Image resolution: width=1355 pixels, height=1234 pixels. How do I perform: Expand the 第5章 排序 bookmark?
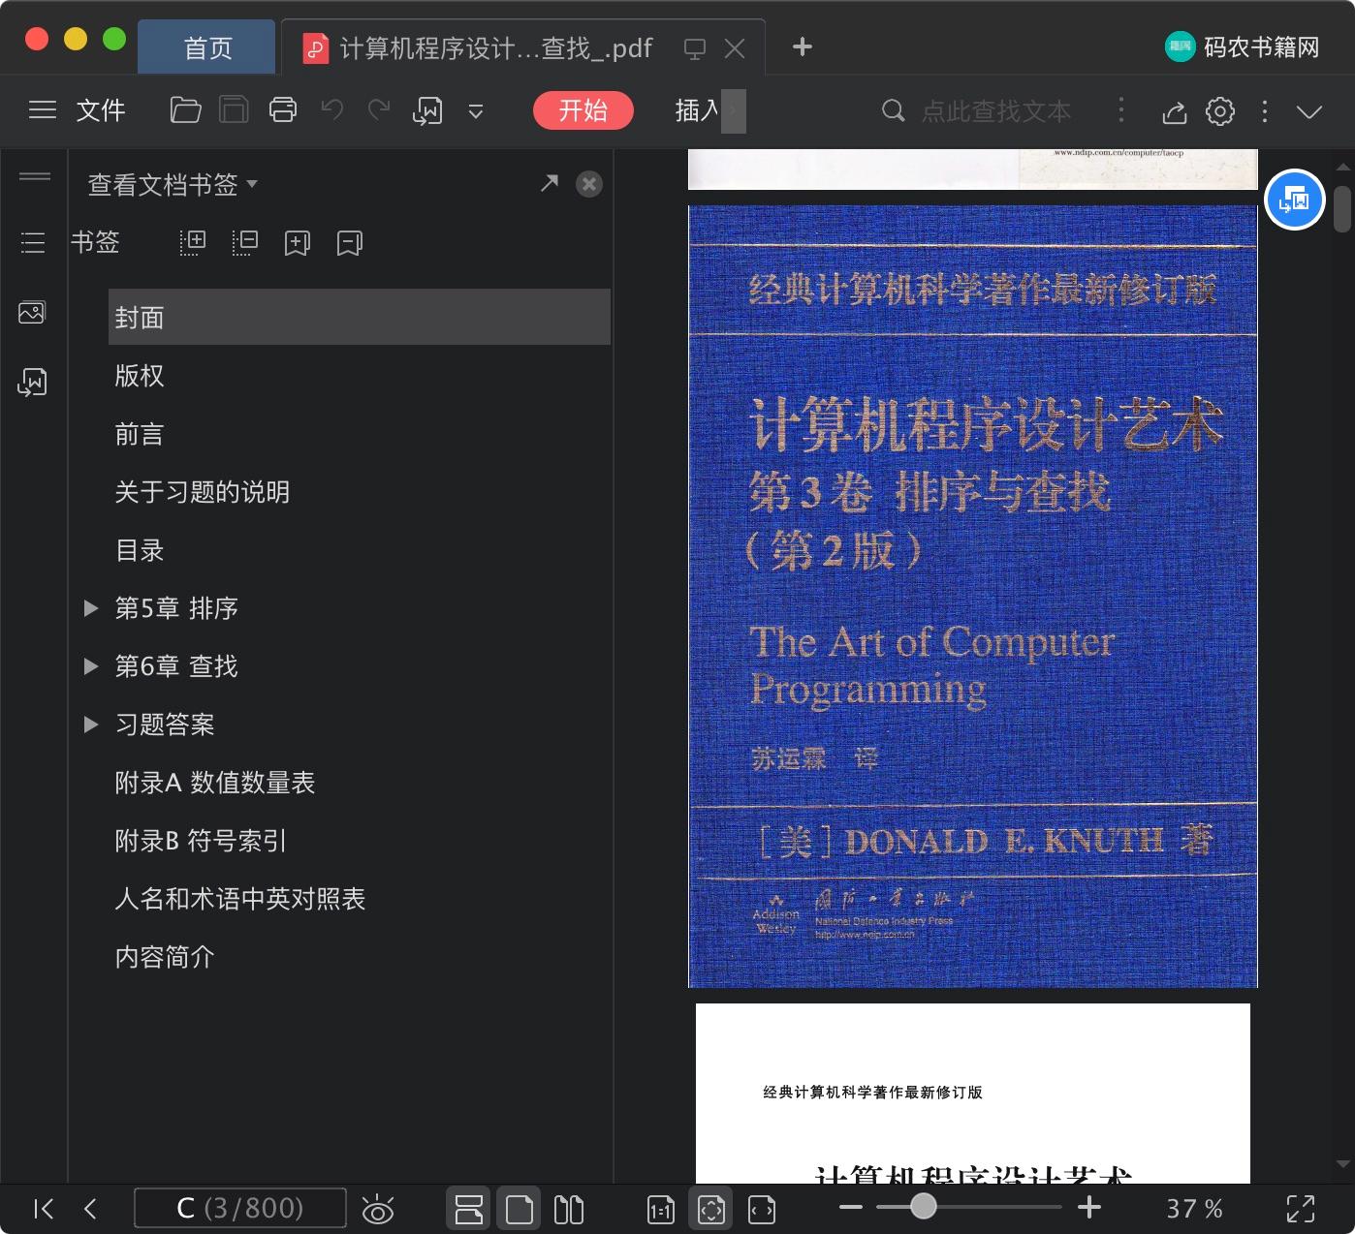91,608
